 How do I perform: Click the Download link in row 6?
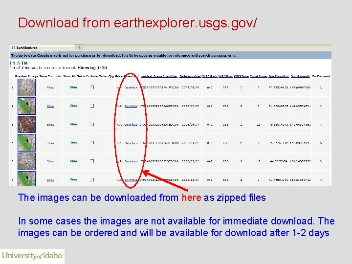[131, 180]
